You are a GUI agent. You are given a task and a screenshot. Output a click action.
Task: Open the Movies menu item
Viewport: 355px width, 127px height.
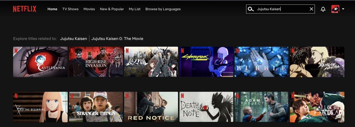coord(89,9)
